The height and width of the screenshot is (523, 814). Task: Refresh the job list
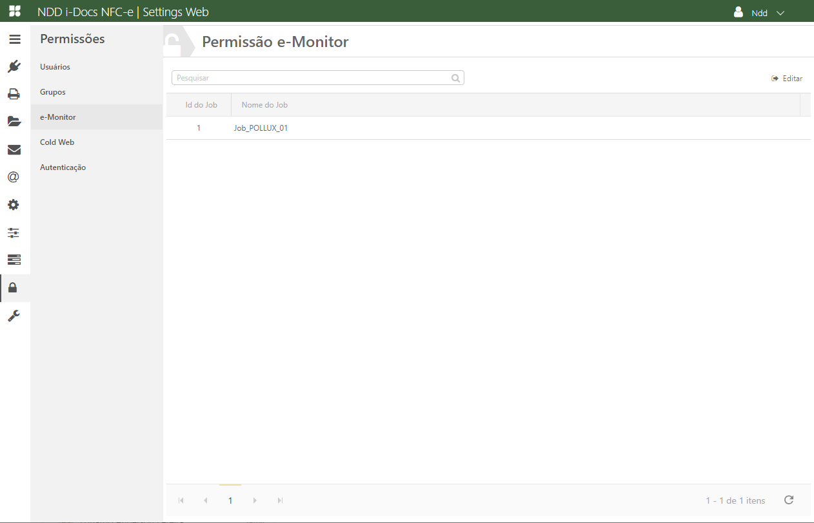788,500
